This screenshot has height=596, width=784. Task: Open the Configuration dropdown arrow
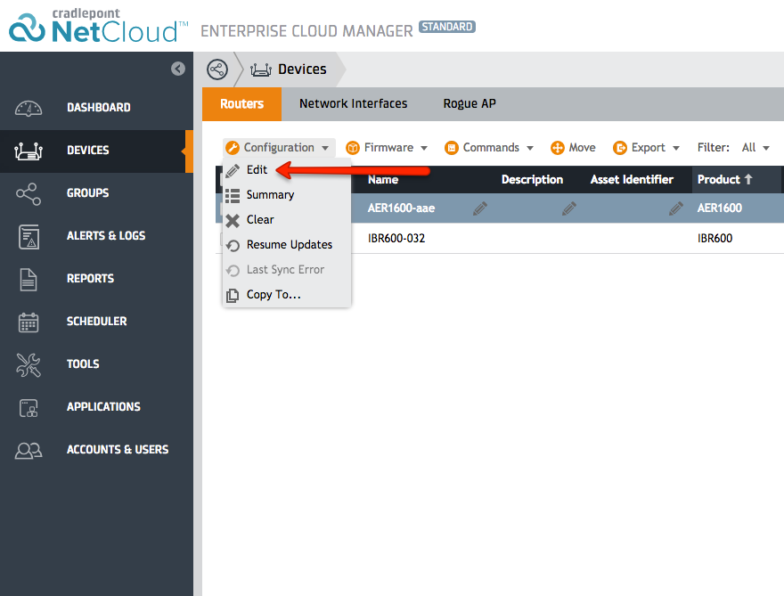tap(325, 148)
